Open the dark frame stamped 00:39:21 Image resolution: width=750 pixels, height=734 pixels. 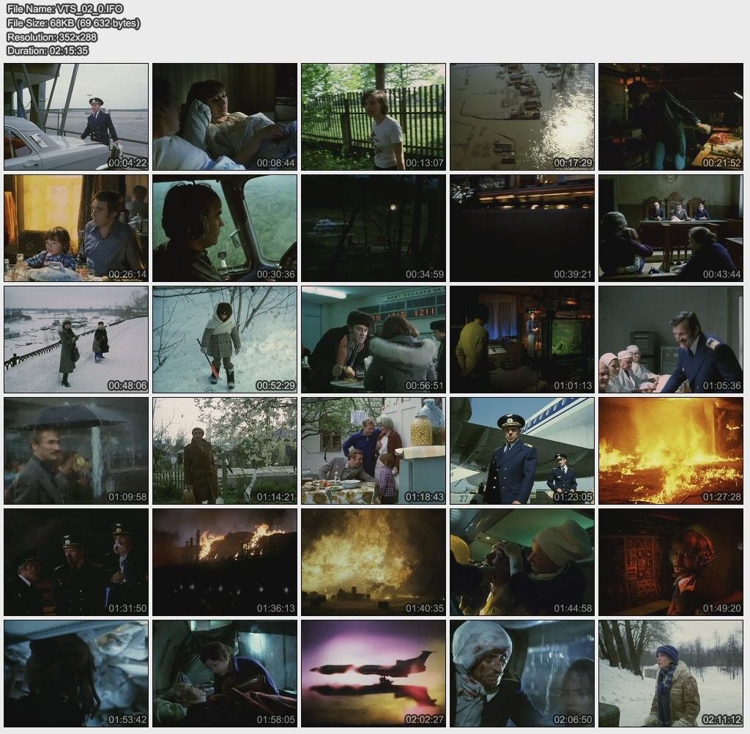[522, 229]
